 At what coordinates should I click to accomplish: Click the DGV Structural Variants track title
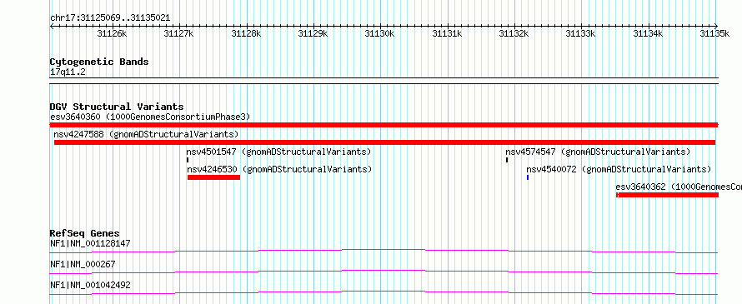(x=117, y=107)
